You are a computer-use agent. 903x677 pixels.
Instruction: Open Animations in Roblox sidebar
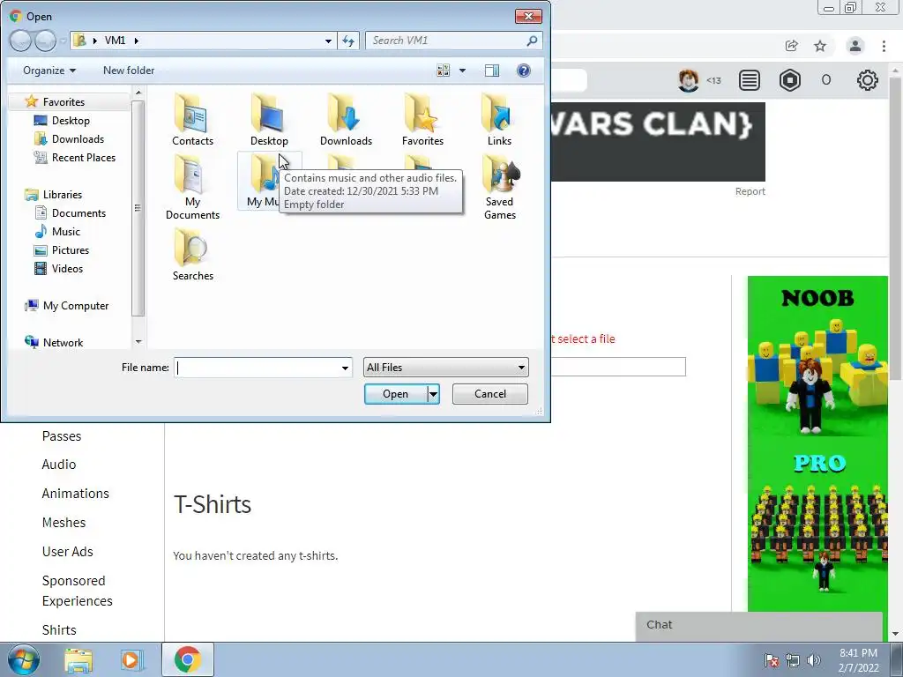pyautogui.click(x=76, y=494)
